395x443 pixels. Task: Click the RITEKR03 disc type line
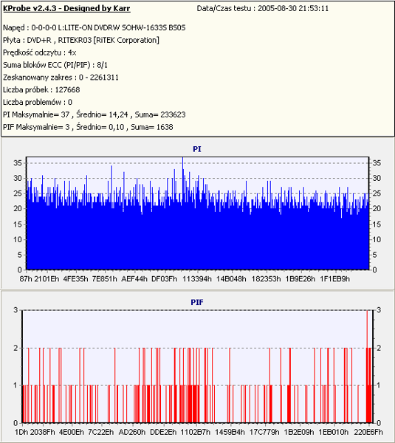point(81,40)
